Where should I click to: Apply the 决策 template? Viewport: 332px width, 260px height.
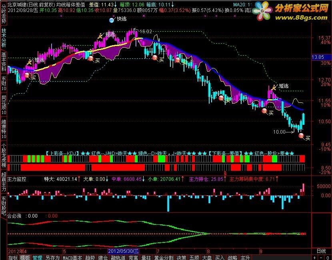182,258
